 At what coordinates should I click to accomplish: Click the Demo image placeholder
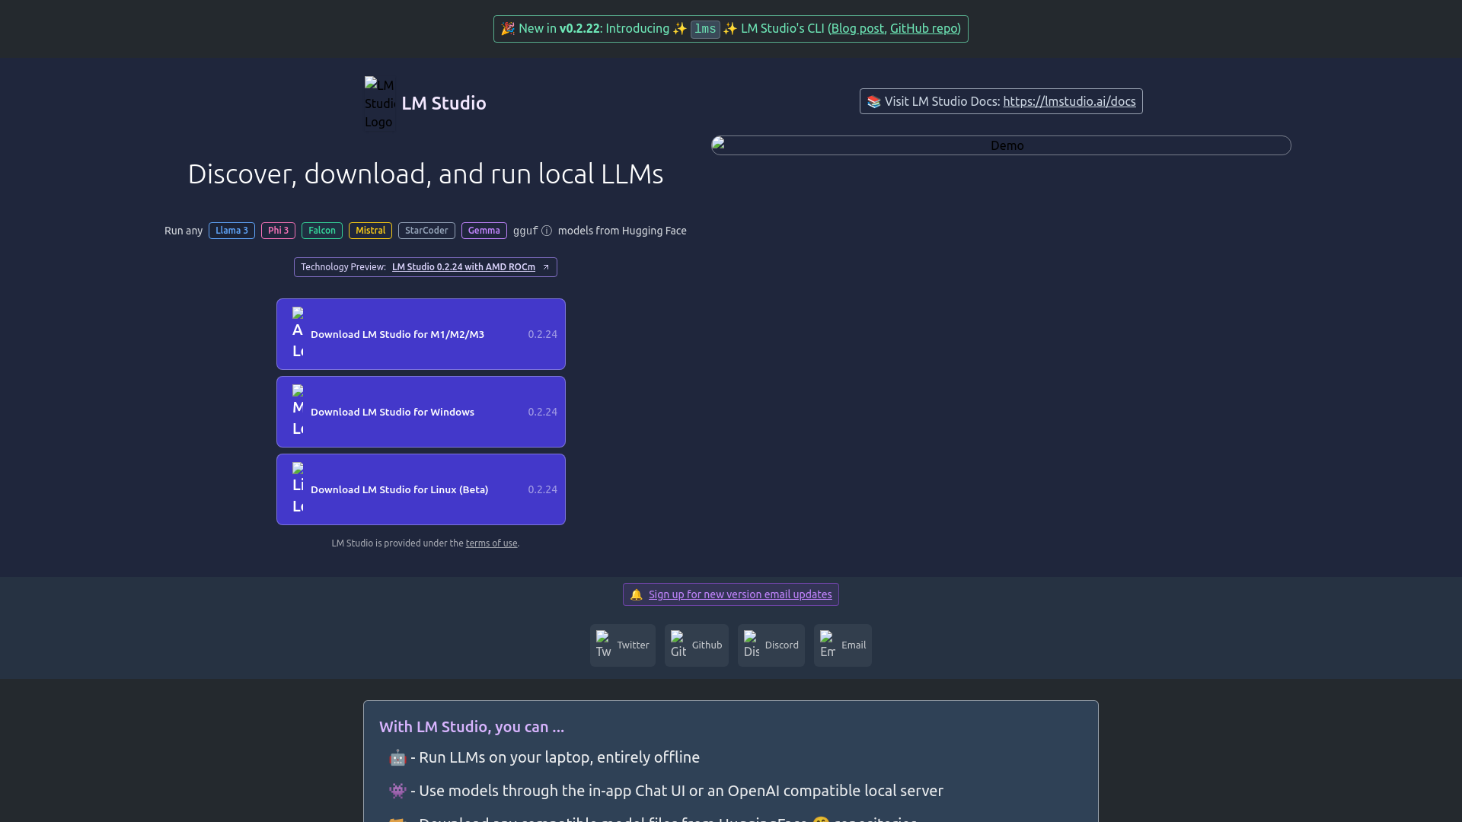(x=1001, y=145)
